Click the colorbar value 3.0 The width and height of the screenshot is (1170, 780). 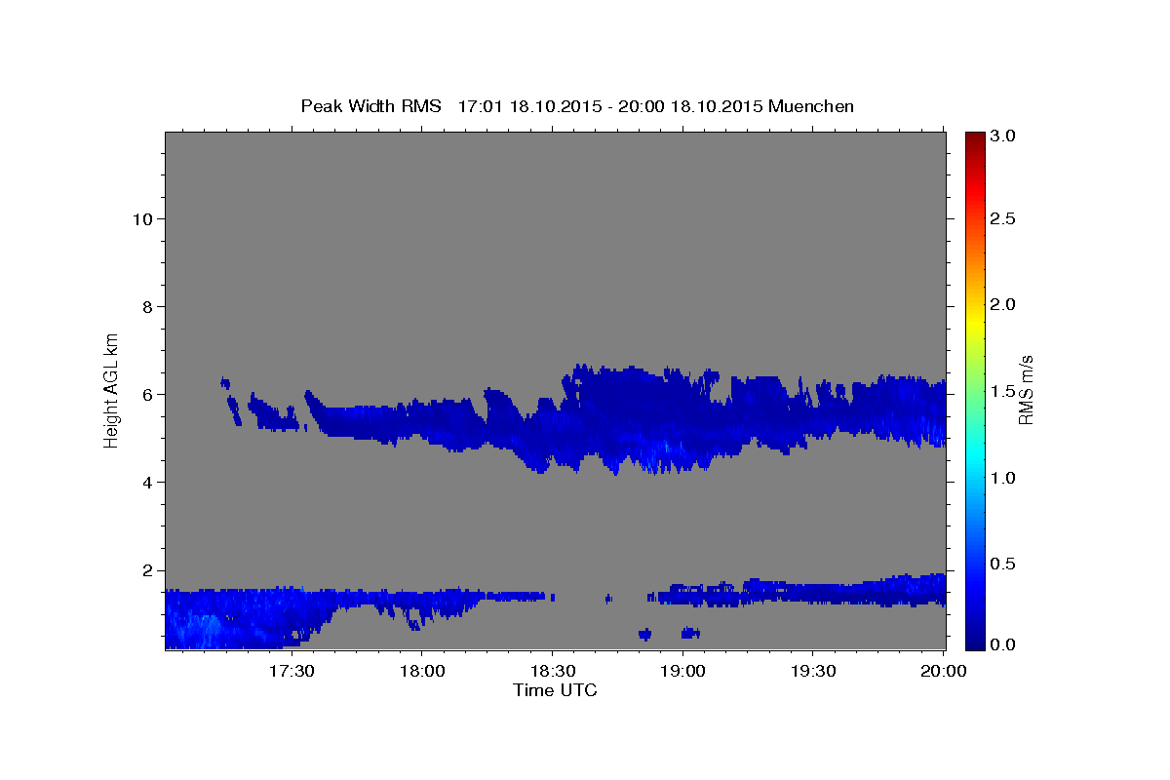pyautogui.click(x=1003, y=136)
